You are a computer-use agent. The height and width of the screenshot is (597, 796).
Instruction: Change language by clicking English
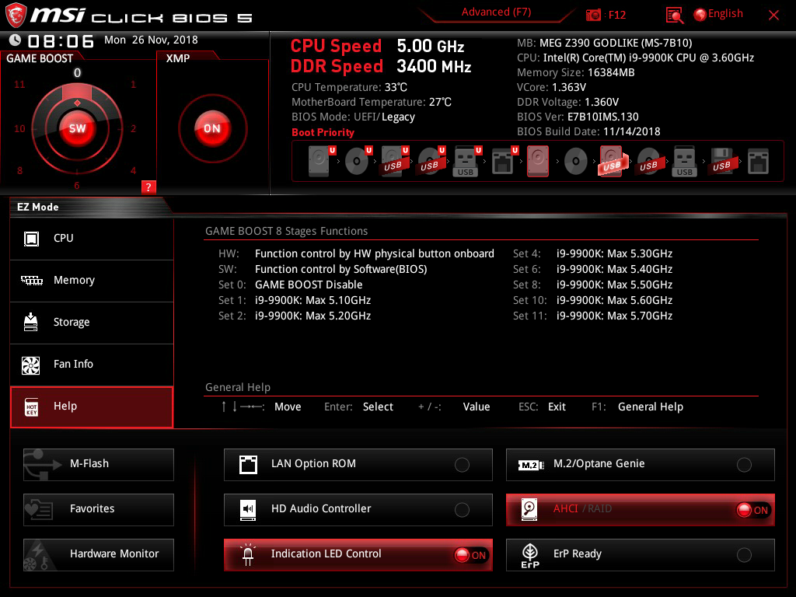point(725,14)
